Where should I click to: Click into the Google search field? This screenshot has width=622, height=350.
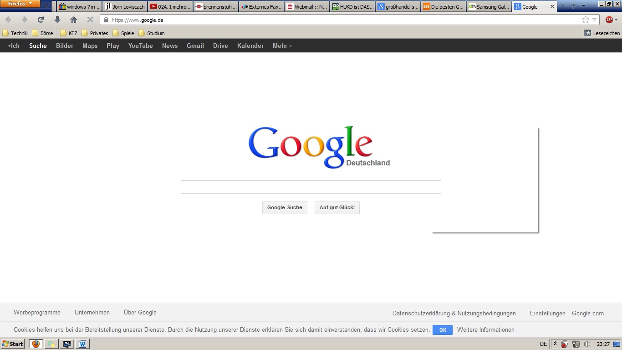[x=311, y=187]
